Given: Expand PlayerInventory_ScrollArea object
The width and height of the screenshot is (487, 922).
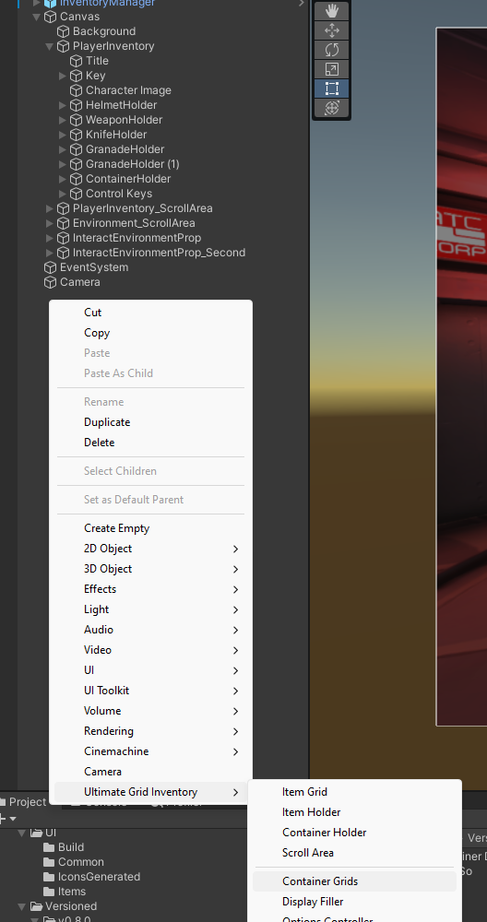Looking at the screenshot, I should [x=50, y=208].
